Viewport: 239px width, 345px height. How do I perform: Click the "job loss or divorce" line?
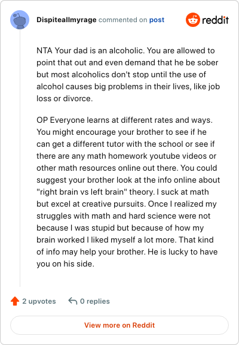(65, 99)
